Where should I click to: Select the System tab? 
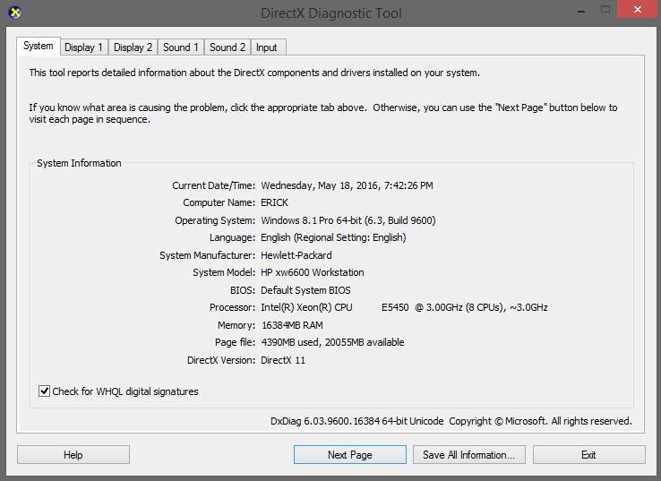coord(39,46)
